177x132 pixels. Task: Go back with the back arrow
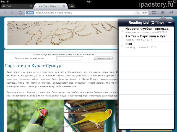tap(5, 13)
